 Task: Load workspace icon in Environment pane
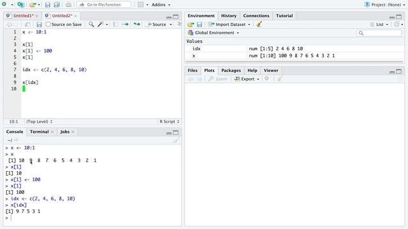pos(191,24)
